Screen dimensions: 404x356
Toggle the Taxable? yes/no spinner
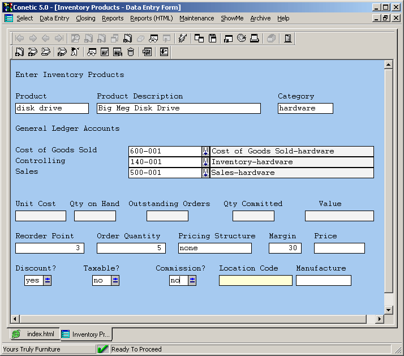click(115, 280)
